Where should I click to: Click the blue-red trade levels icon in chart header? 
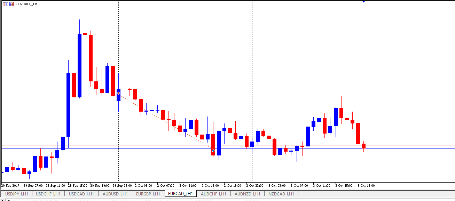point(11,4)
